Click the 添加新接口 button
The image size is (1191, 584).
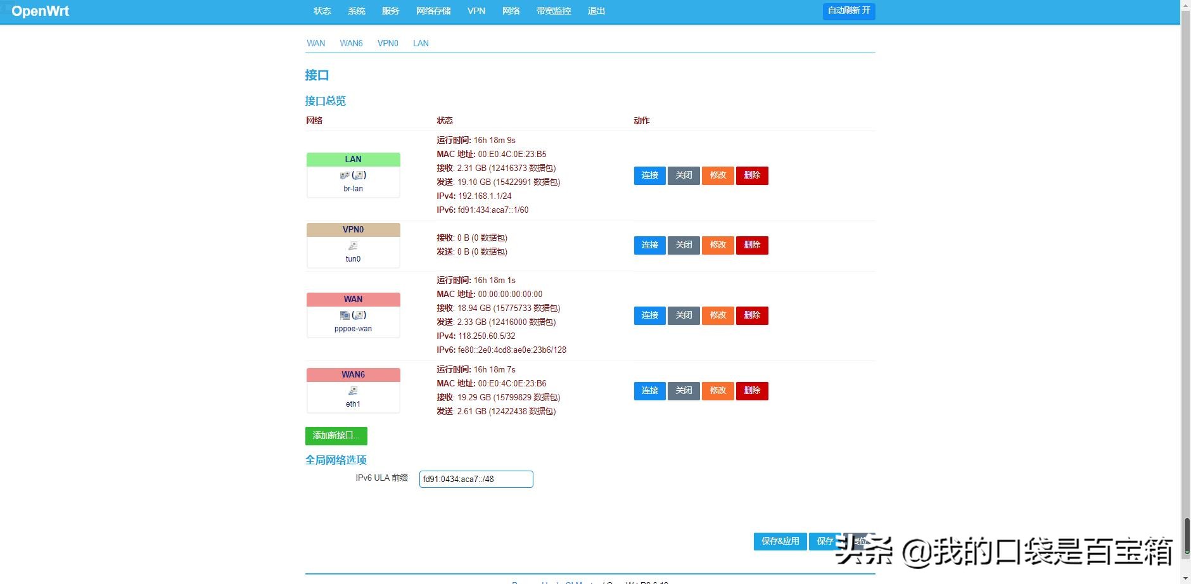(x=335, y=436)
